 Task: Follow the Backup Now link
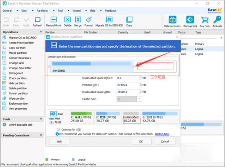click(x=162, y=134)
